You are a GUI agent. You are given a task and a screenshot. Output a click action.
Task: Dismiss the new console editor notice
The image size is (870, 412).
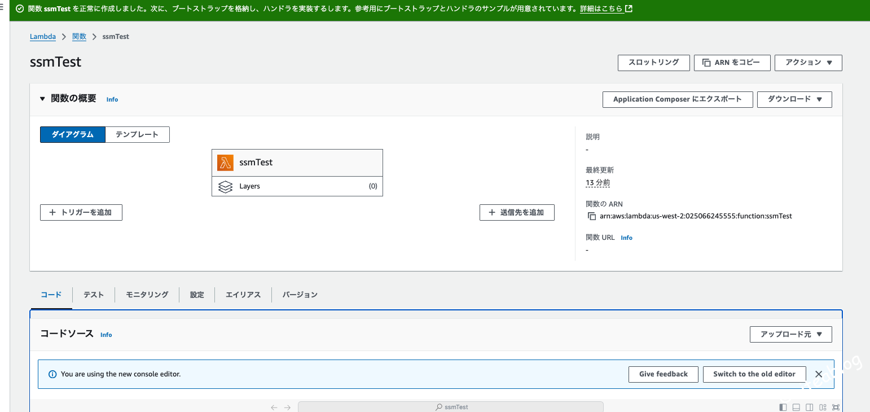[819, 374]
